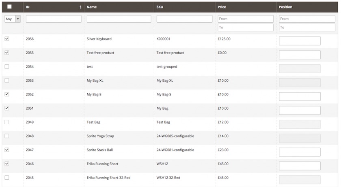Viewport: 341px width, 187px height.
Task: Focus the ID filter input field
Action: 54,19
